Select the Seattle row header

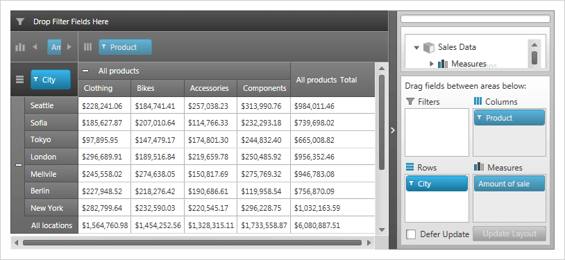click(51, 105)
